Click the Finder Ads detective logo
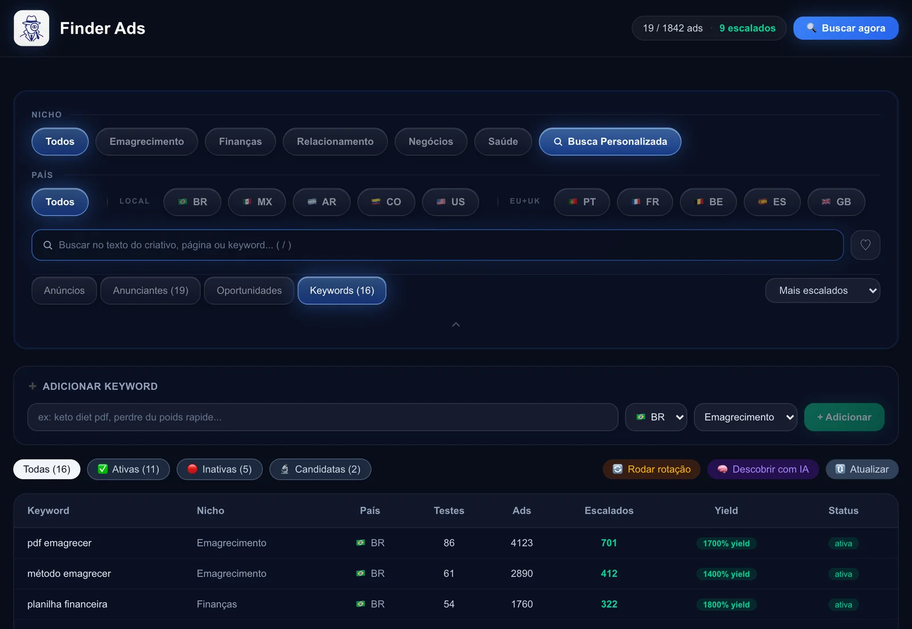The width and height of the screenshot is (912, 629). point(31,28)
